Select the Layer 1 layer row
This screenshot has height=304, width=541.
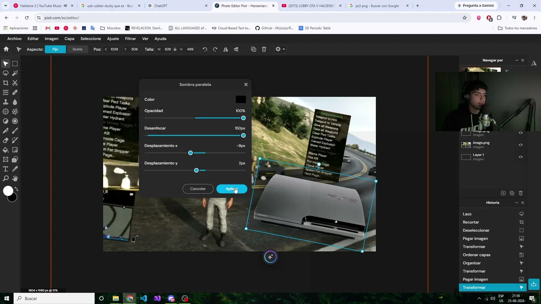coord(492,157)
